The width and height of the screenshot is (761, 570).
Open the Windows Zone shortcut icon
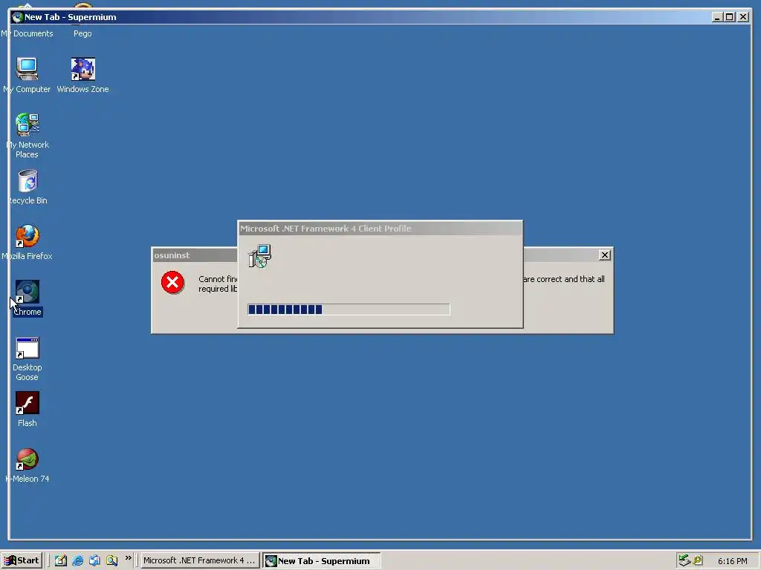point(83,69)
